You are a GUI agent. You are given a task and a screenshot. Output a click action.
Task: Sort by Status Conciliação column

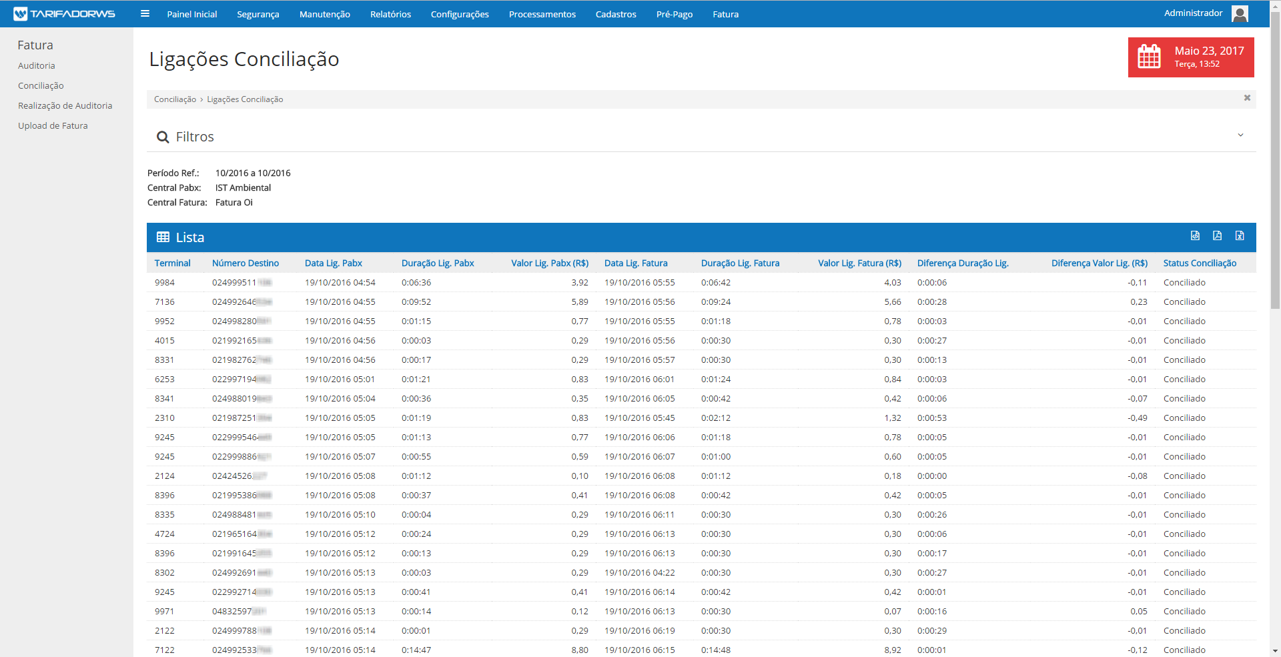tap(1200, 263)
